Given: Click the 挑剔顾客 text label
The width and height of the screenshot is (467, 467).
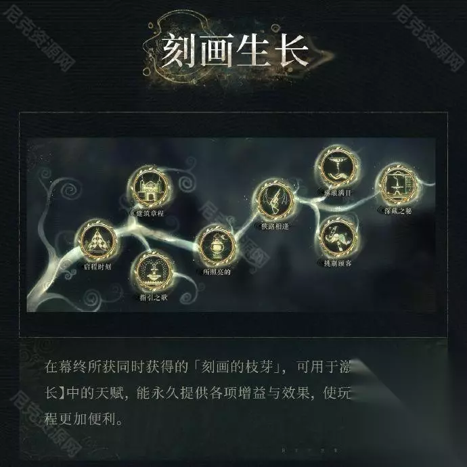Looking at the screenshot, I should [338, 263].
